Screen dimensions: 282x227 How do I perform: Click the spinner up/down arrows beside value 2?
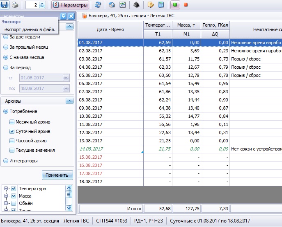pyautogui.click(x=42, y=5)
